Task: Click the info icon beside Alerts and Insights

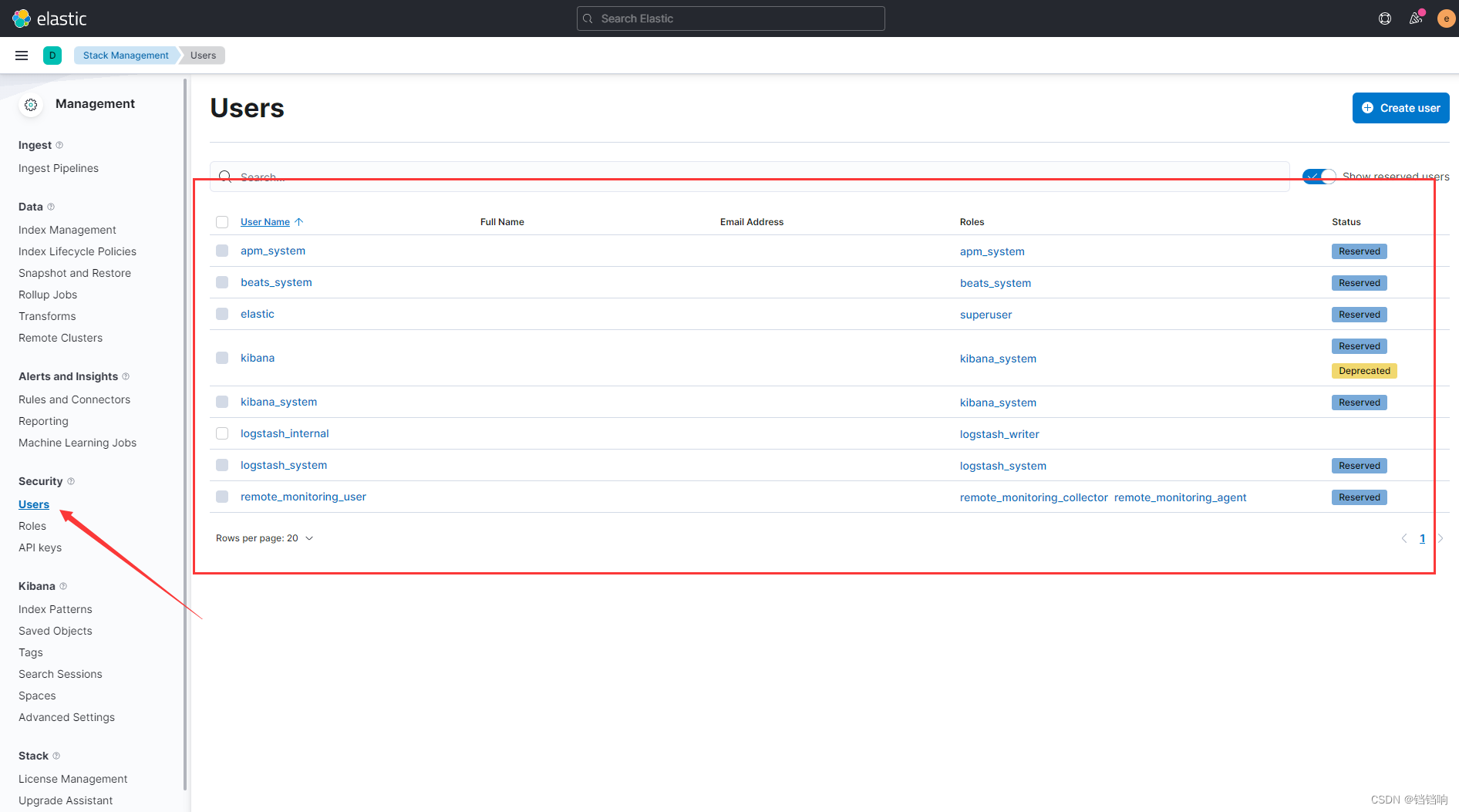Action: [x=126, y=376]
